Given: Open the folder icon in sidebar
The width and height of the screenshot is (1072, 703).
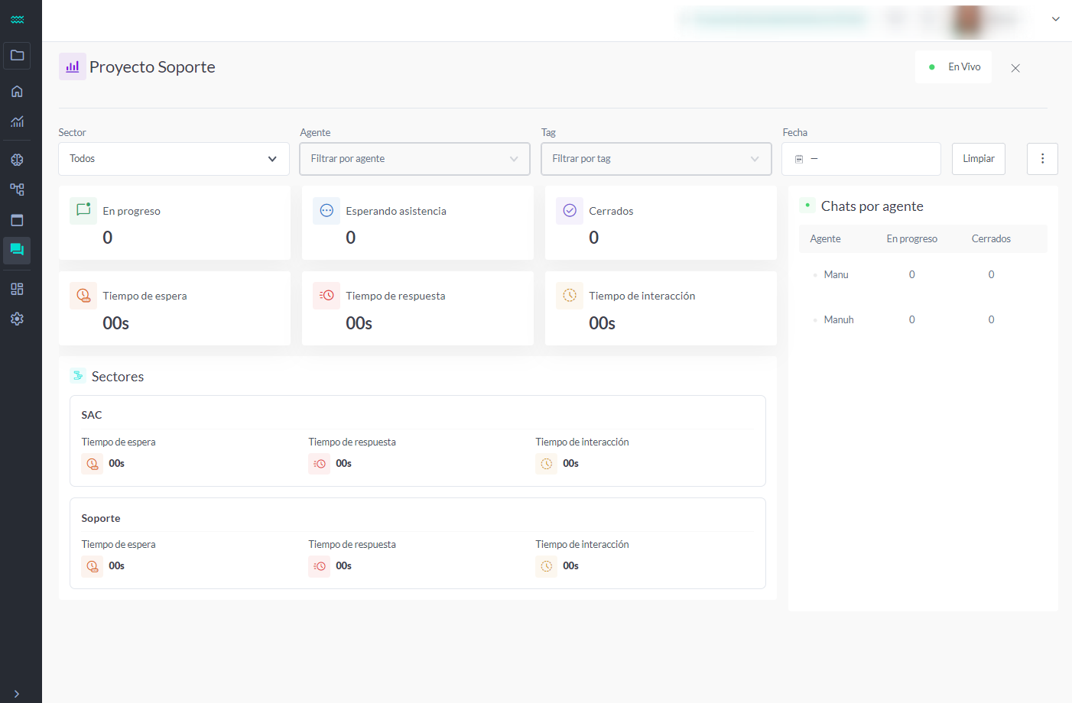Looking at the screenshot, I should click(17, 56).
